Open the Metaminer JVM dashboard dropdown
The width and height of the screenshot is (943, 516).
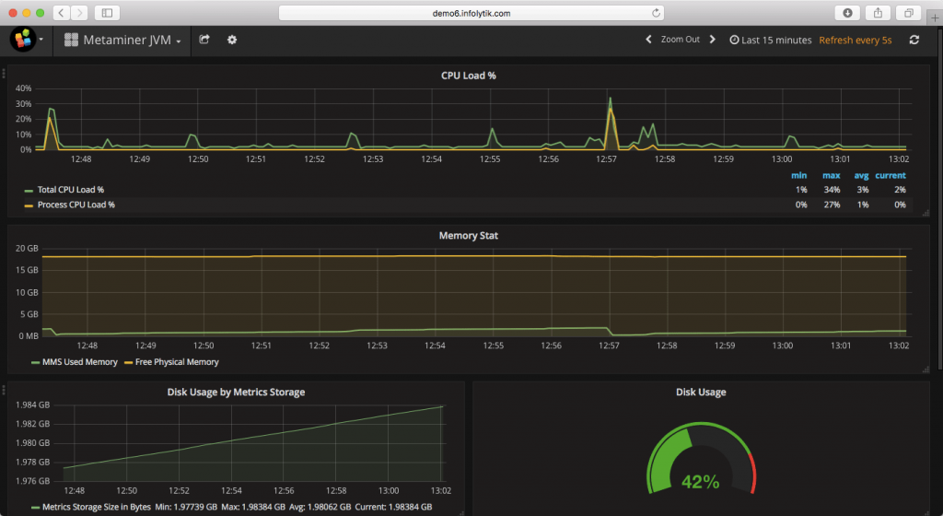click(122, 40)
